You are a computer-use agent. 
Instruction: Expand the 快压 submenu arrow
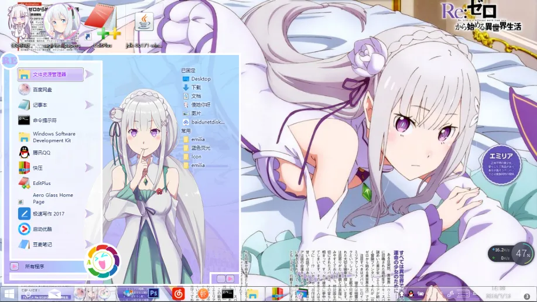(x=89, y=167)
